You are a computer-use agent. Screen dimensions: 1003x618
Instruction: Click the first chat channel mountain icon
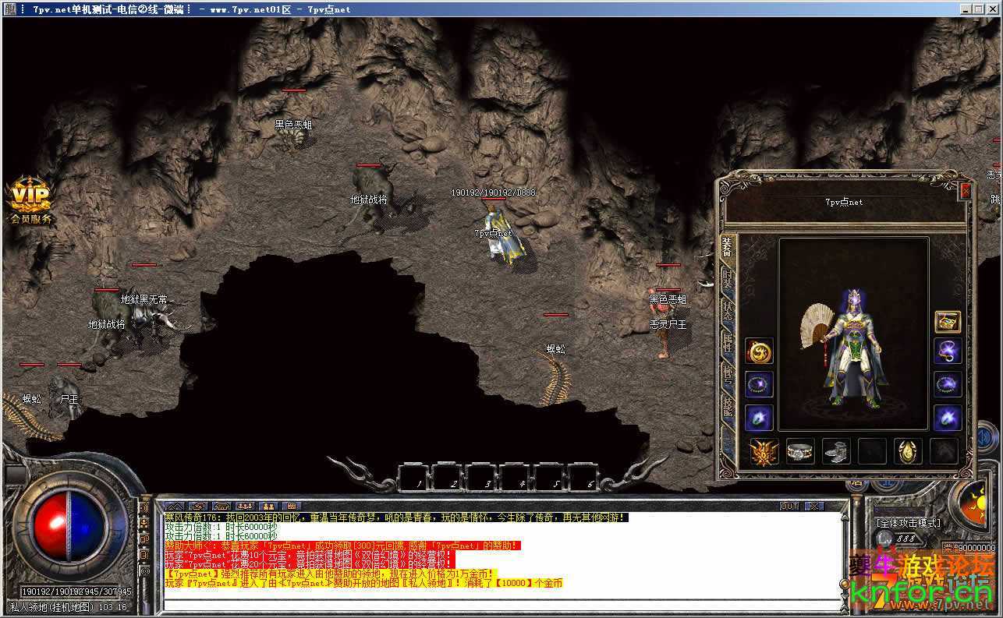(x=174, y=507)
